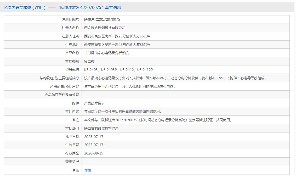
Task: Select approving authority 陕西省药品监督管理局
Action: (x=101, y=128)
